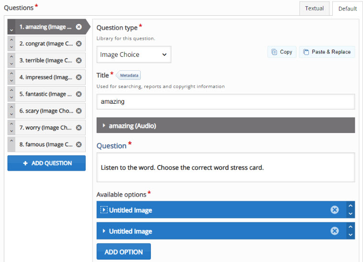Viewport: 363px width, 262px height.
Task: Switch to the Textual tab
Action: click(x=314, y=8)
